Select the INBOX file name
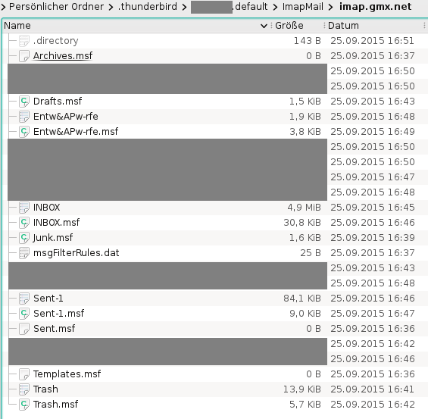Screen dimensions: 428x419 46,208
